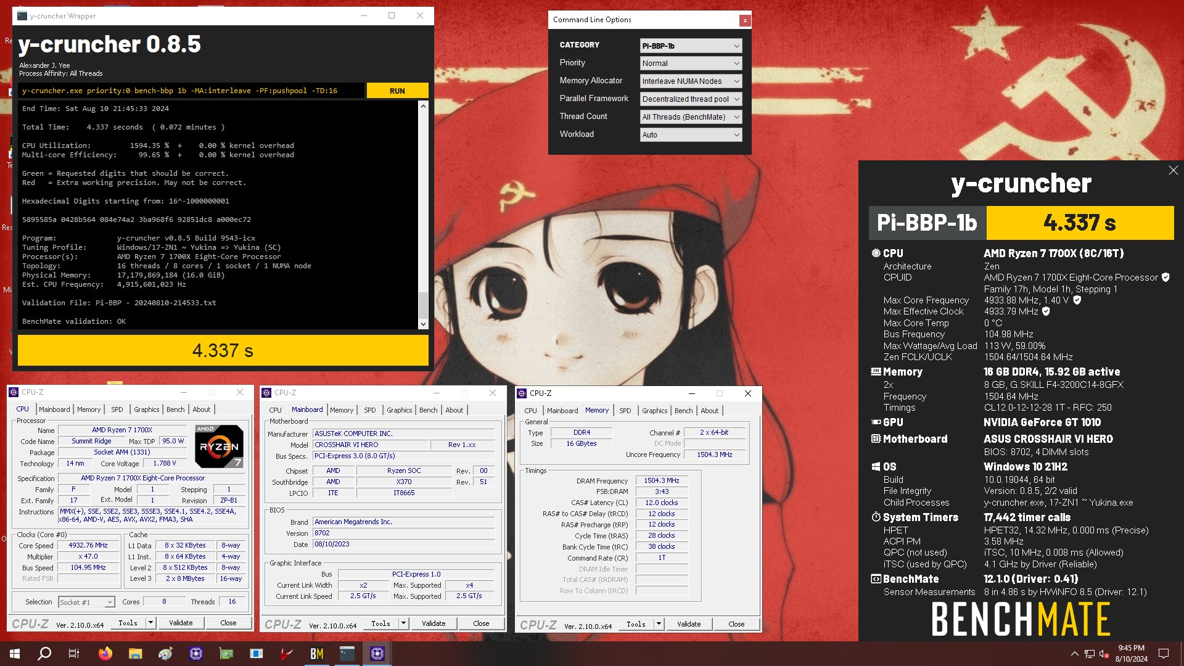Open File Explorer from the taskbar
The image size is (1184, 666).
click(x=136, y=654)
